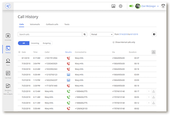This screenshot has height=115, width=173.
Task: Play recording of 6:13 AM call
Action: (x=149, y=91)
